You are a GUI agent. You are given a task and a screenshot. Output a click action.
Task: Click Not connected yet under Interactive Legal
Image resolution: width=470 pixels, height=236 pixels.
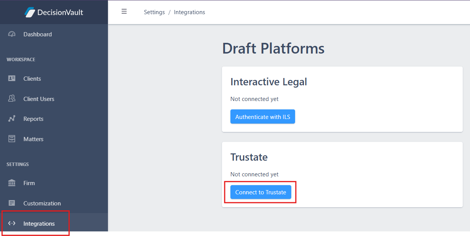point(255,99)
